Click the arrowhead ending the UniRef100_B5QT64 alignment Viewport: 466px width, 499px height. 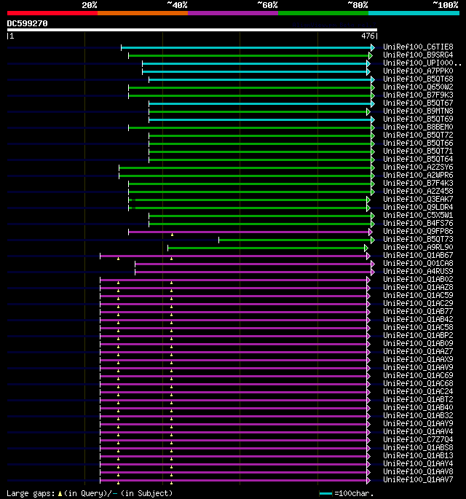(373, 160)
